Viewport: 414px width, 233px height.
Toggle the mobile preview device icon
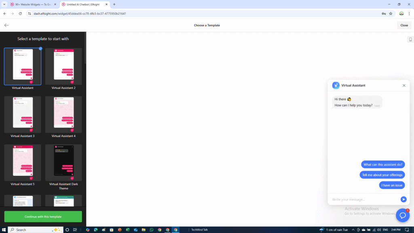tap(410, 39)
